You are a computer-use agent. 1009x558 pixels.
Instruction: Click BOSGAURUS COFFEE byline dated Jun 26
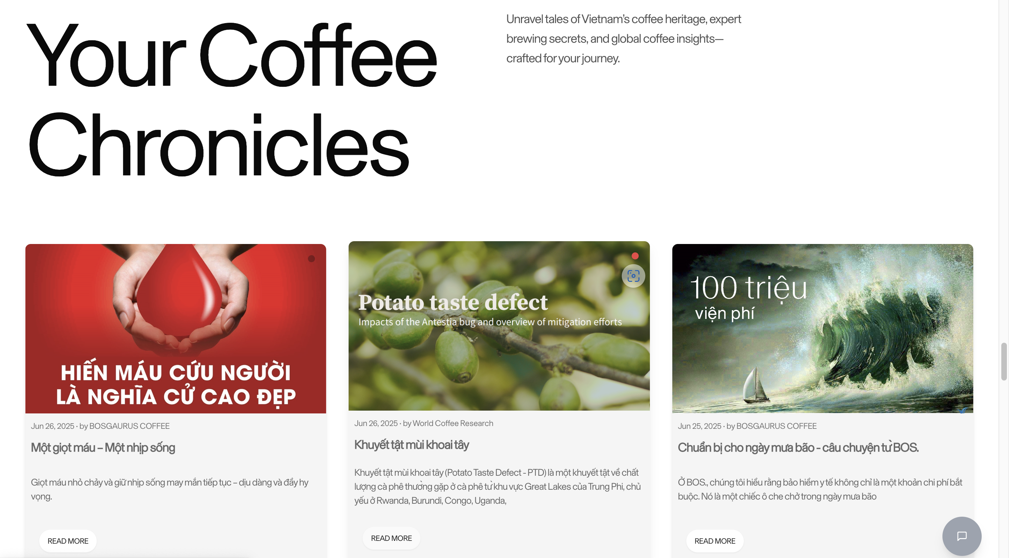pos(129,426)
